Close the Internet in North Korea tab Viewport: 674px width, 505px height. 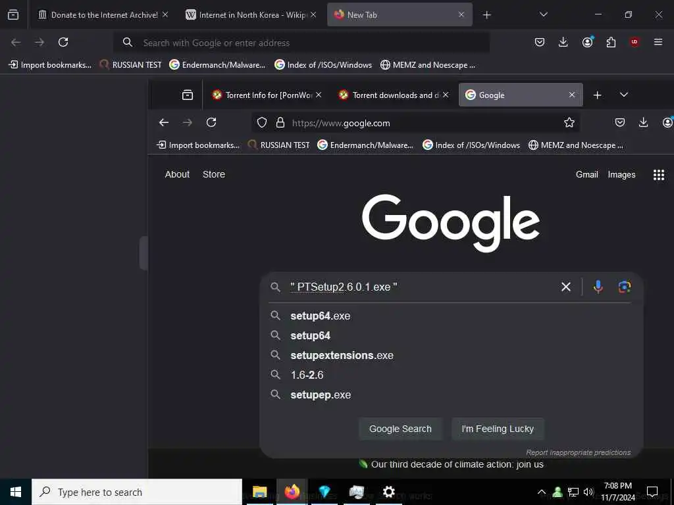point(313,14)
